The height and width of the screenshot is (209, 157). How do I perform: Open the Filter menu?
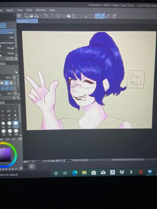pyautogui.click(x=29, y=10)
